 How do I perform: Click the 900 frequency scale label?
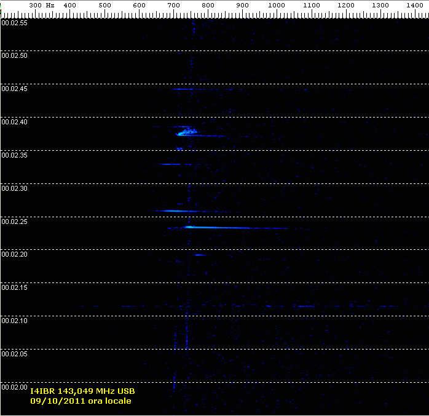tap(242, 5)
